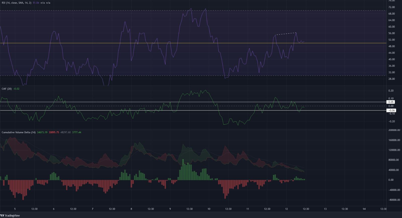Open the Cumulative Volume Delta indicator title
402x218 pixels.
point(19,132)
